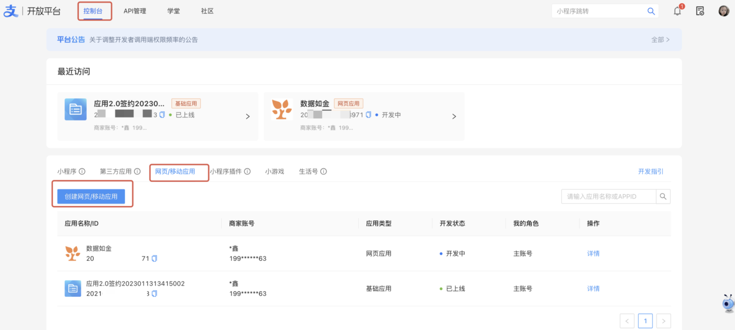The width and height of the screenshot is (735, 330).
Task: Expand the 数据如金 recent visit card arrow
Action: 454,116
